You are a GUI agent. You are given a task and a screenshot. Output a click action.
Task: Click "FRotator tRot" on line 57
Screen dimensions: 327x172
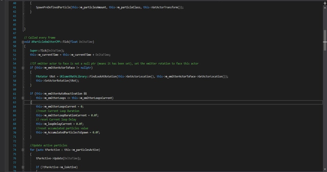[45, 76]
